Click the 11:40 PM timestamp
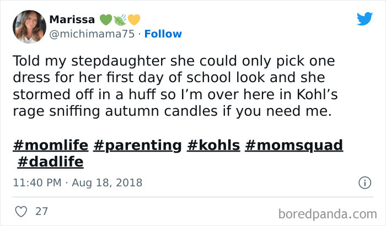The width and height of the screenshot is (386, 226). click(36, 182)
